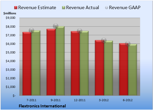Click the GAAP marker sphere above 7-2011
Viewport: 153px width, 110px height.
tap(31, 30)
